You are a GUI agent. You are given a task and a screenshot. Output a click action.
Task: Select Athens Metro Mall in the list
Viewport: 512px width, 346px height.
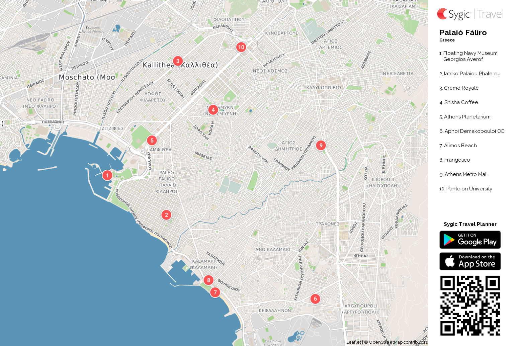pyautogui.click(x=463, y=174)
